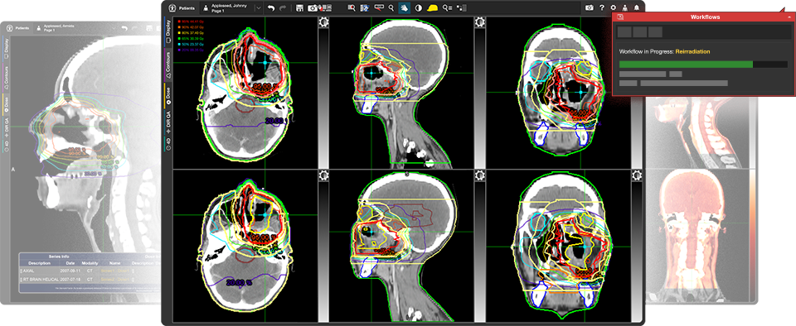This screenshot has height=326, width=796.
Task: Open the Patients list in the front window
Action: pyautogui.click(x=182, y=8)
